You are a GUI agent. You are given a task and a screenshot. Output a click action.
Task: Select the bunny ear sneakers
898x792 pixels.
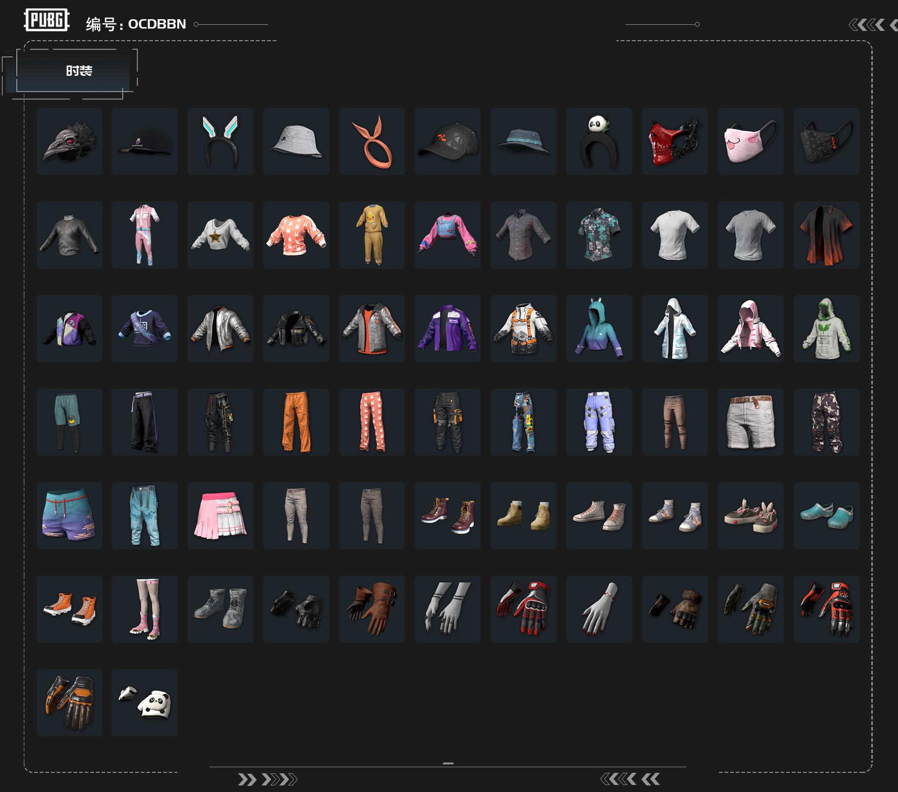[x=751, y=516]
